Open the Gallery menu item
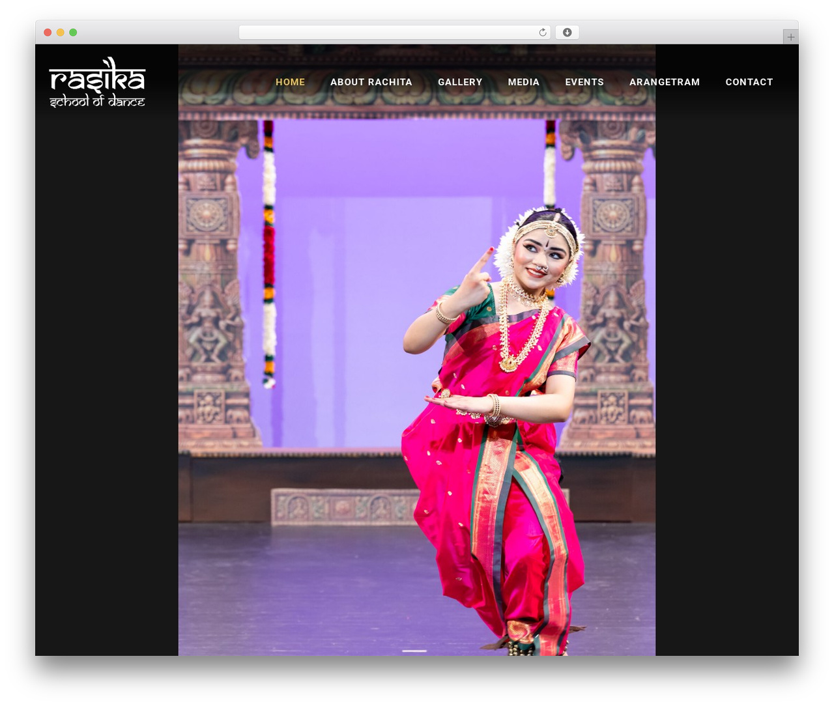The height and width of the screenshot is (706, 834). click(x=460, y=82)
